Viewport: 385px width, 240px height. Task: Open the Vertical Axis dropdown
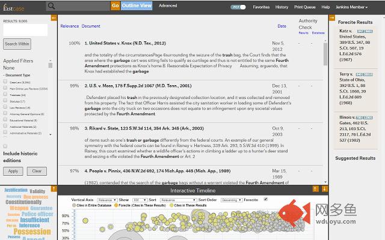(x=107, y=200)
